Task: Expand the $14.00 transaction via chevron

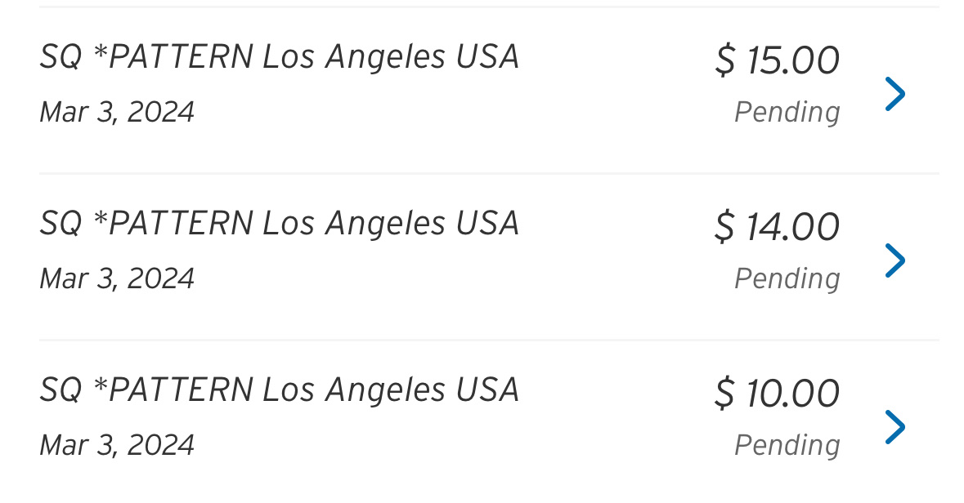Action: pyautogui.click(x=895, y=260)
